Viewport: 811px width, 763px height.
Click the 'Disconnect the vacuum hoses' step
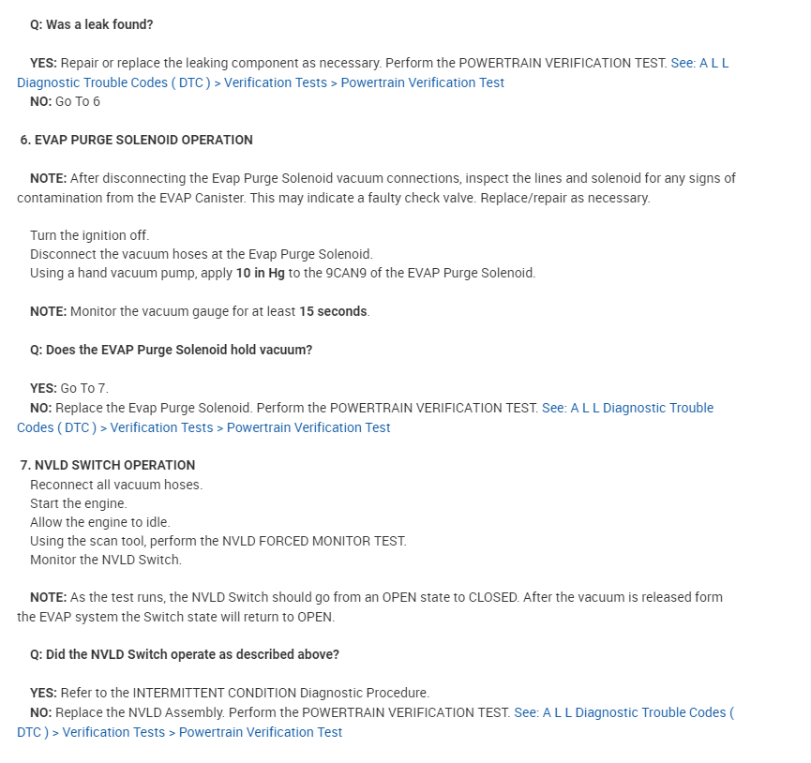point(201,254)
